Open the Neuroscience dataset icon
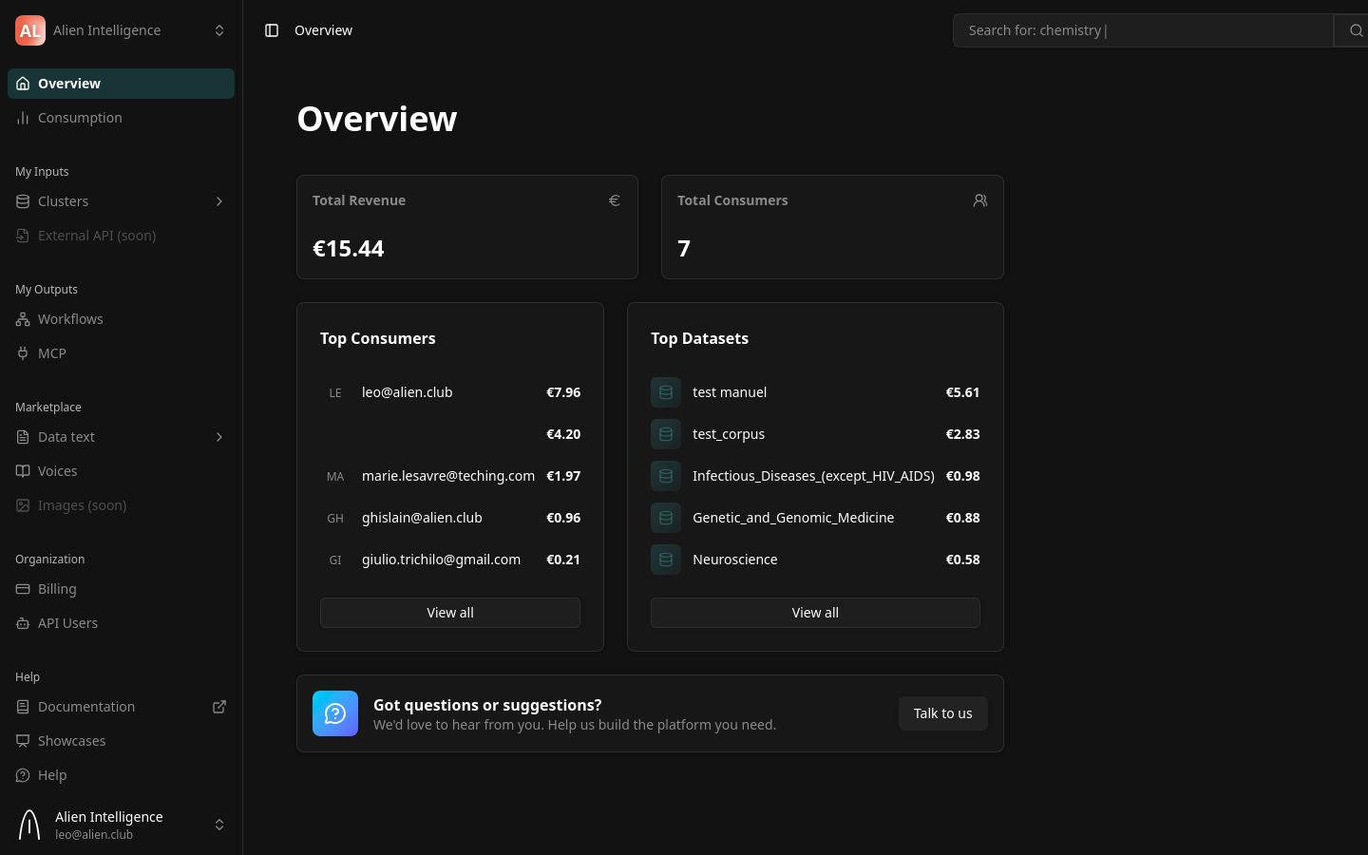Screen dimensions: 1368x855 coord(666,560)
